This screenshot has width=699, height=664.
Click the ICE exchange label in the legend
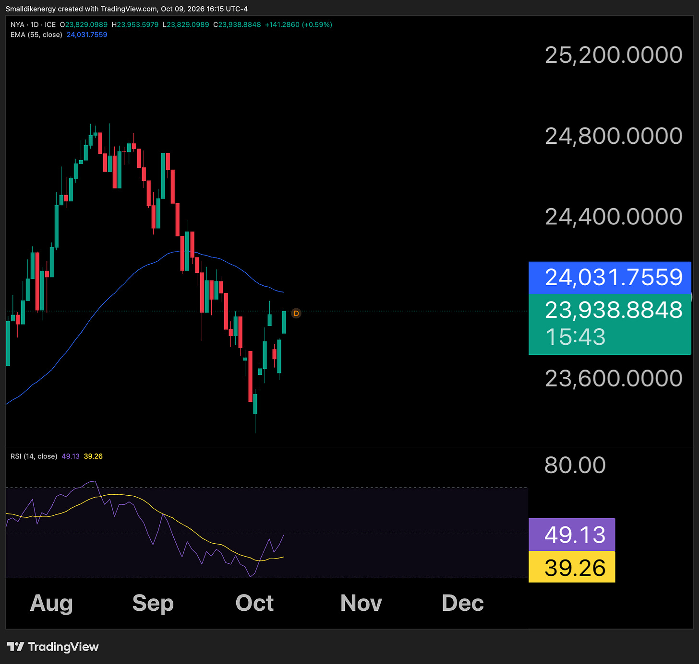pos(50,24)
